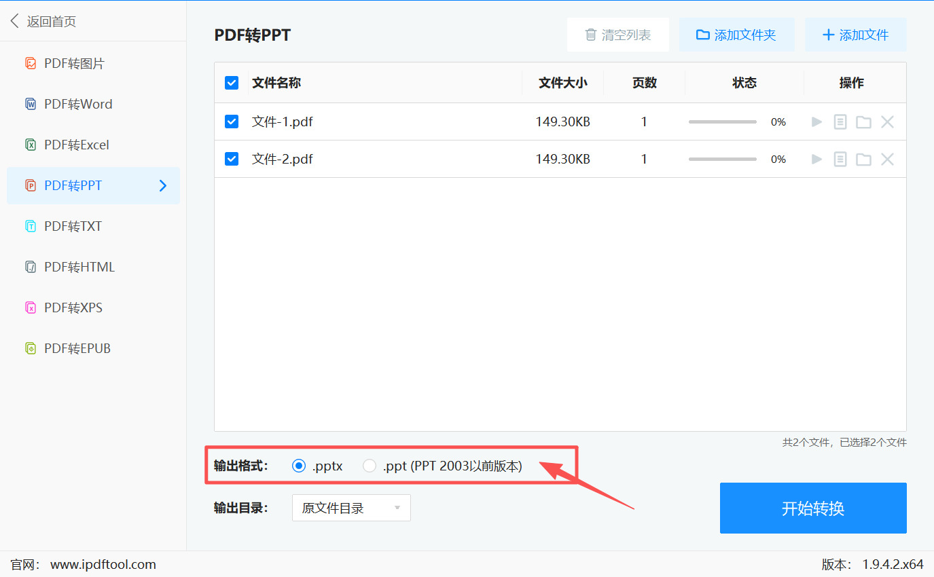Remove 文件-2.pdf from the list

887,159
